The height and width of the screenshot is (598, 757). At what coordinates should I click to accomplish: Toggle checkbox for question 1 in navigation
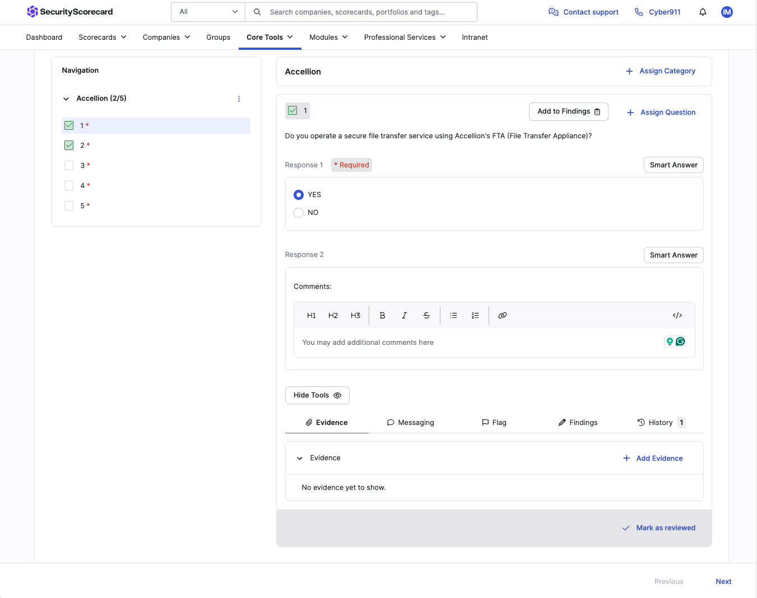(x=69, y=125)
